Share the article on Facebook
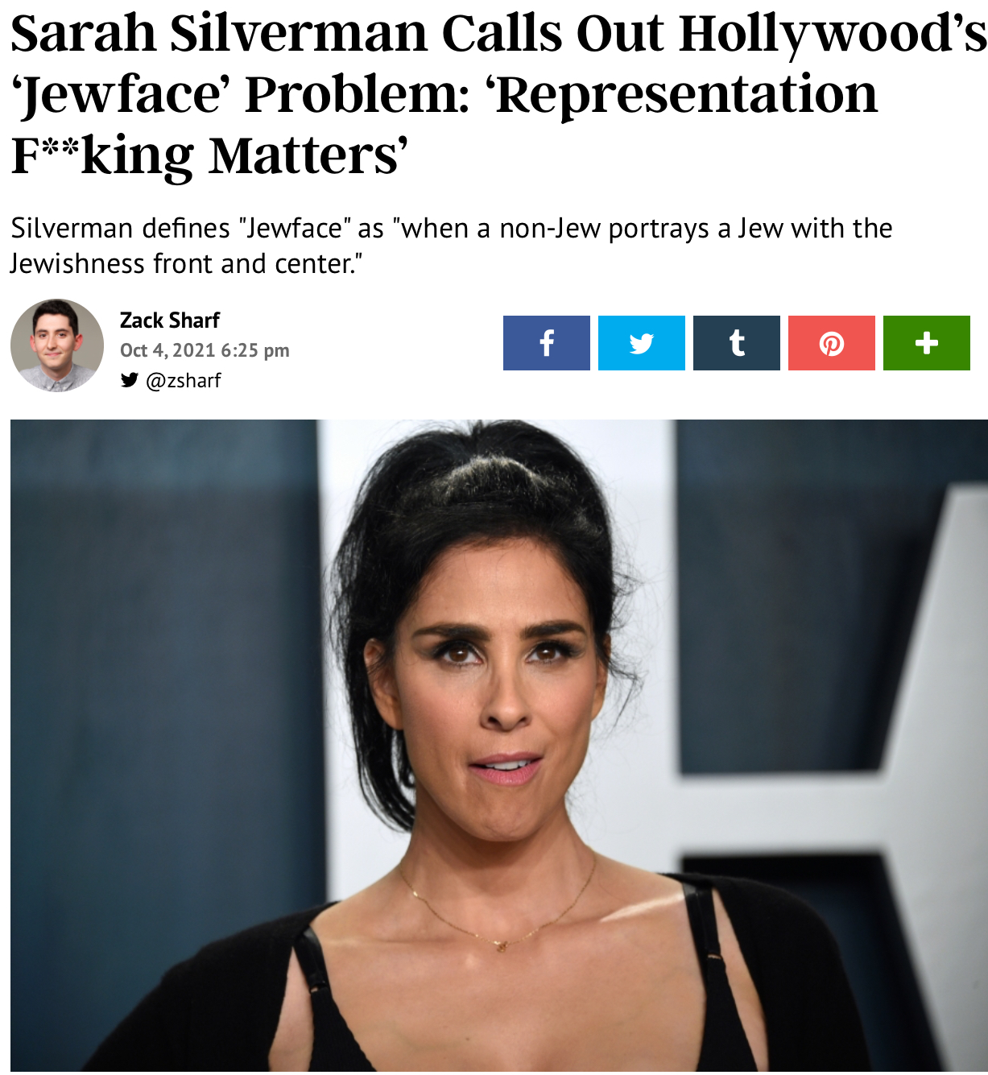988x1075 pixels. [547, 343]
